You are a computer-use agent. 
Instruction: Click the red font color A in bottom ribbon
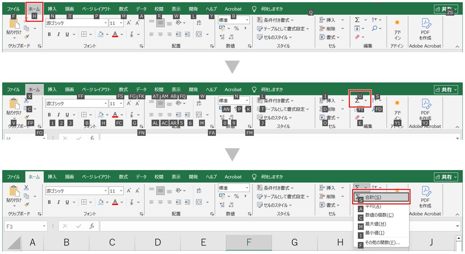(x=115, y=202)
